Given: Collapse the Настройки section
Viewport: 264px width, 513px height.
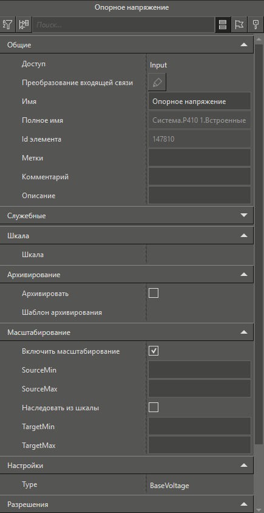Looking at the screenshot, I should point(244,465).
